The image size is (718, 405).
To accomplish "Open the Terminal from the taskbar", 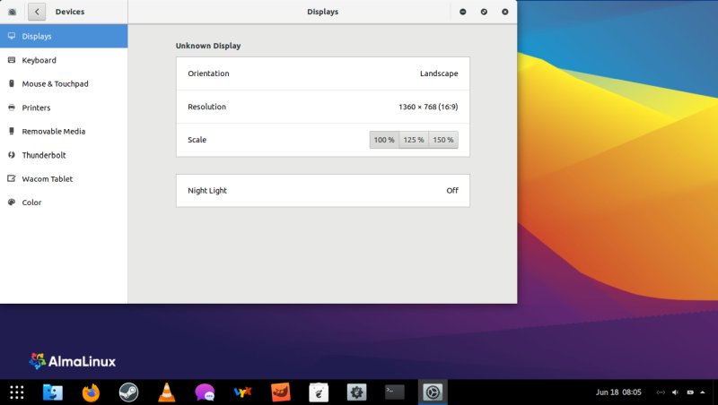I will click(395, 392).
